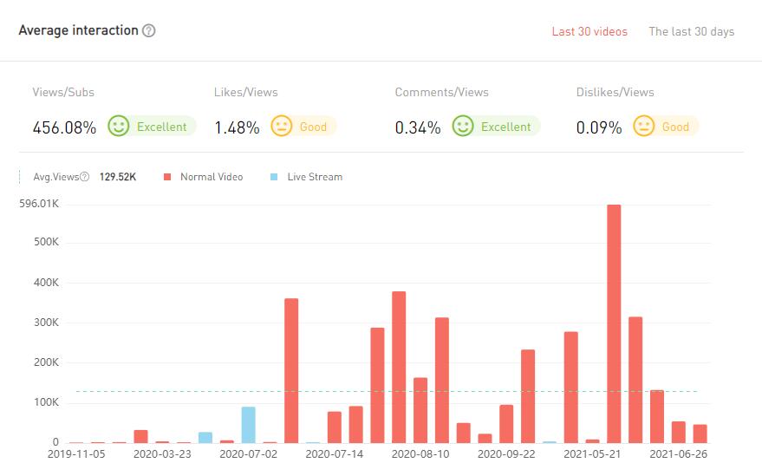Click the blue Live Stream legend swatch

274,177
